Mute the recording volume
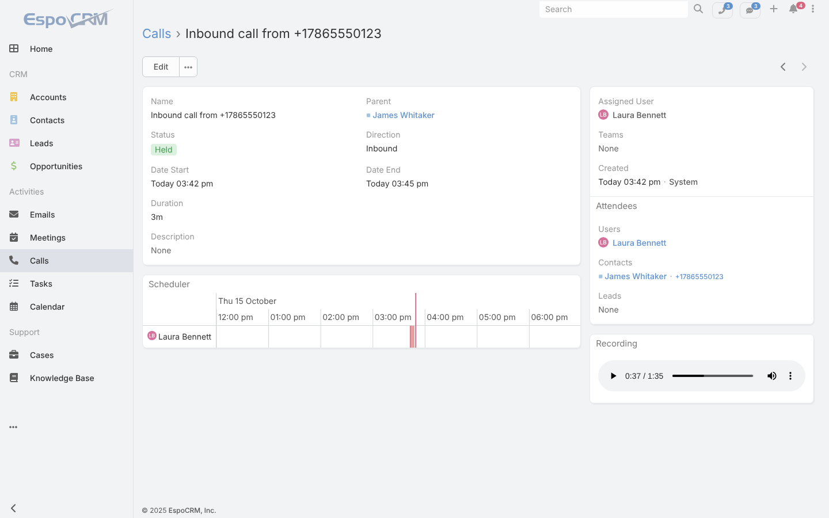Image resolution: width=829 pixels, height=518 pixels. click(x=772, y=376)
